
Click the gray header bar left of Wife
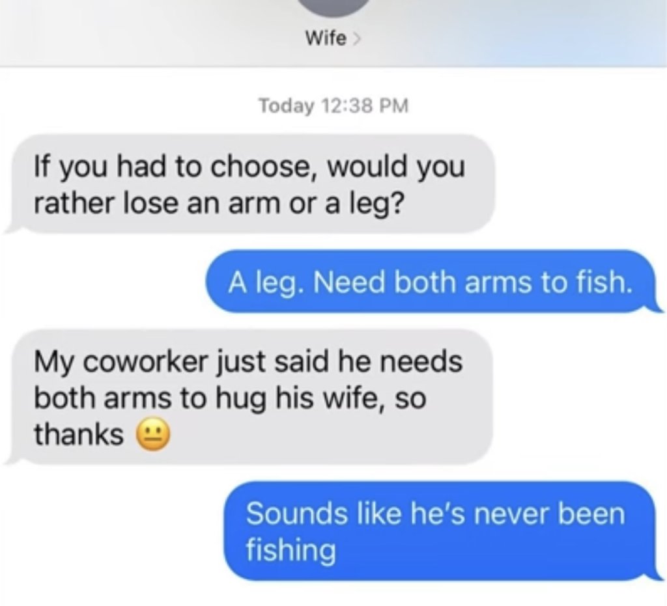tap(149, 33)
